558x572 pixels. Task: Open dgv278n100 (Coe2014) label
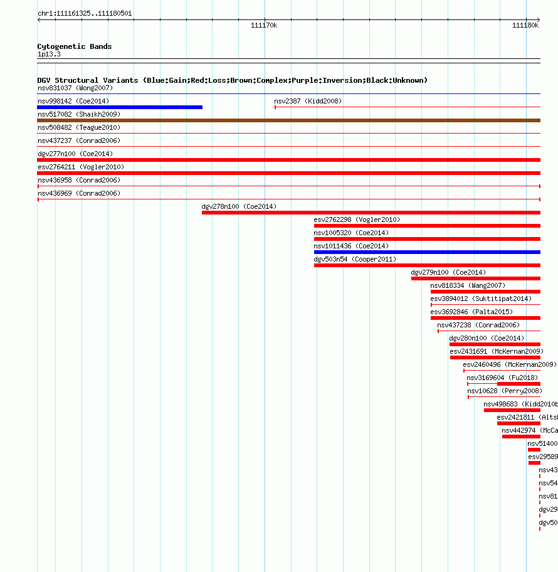pyautogui.click(x=239, y=206)
